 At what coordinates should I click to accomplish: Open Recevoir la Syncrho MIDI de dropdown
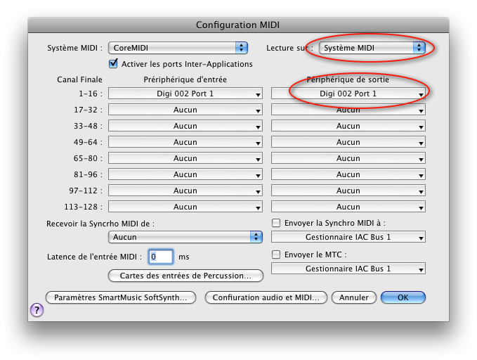click(185, 237)
